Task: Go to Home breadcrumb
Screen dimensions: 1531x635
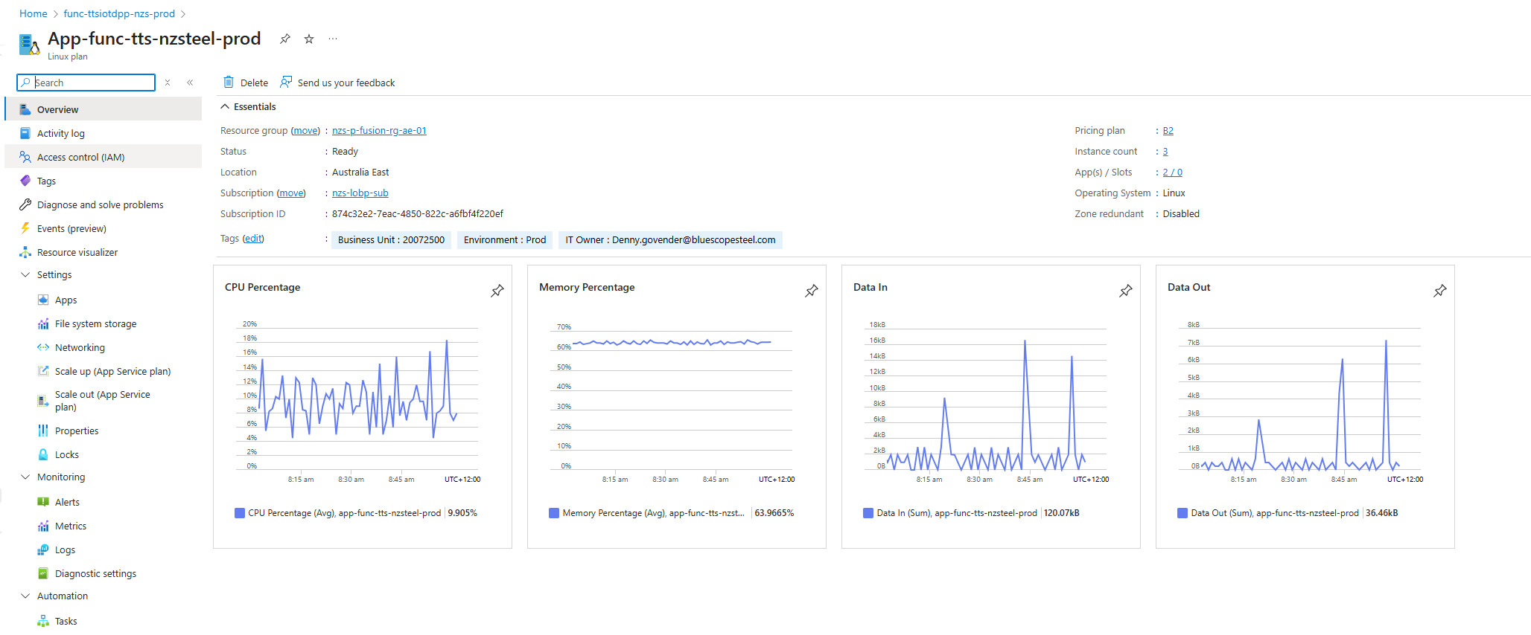Action: pos(33,13)
